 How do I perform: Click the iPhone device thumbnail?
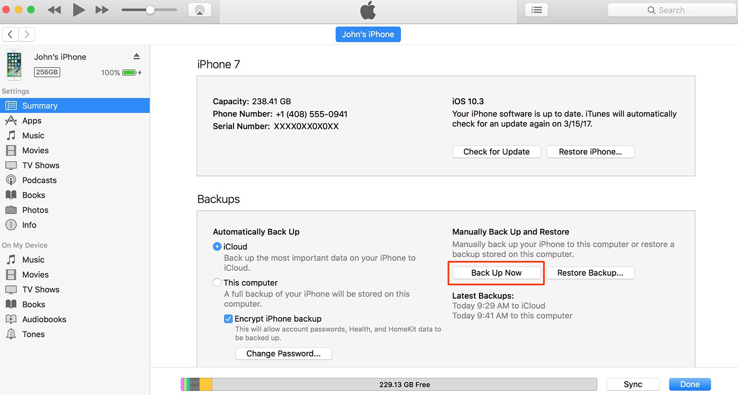coord(14,65)
